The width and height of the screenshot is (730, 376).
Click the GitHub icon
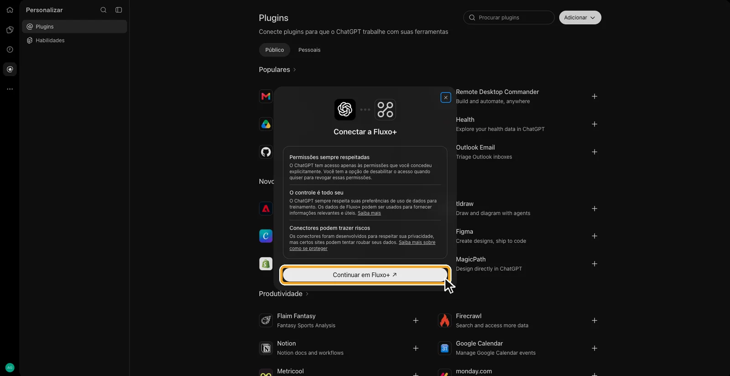tap(266, 152)
